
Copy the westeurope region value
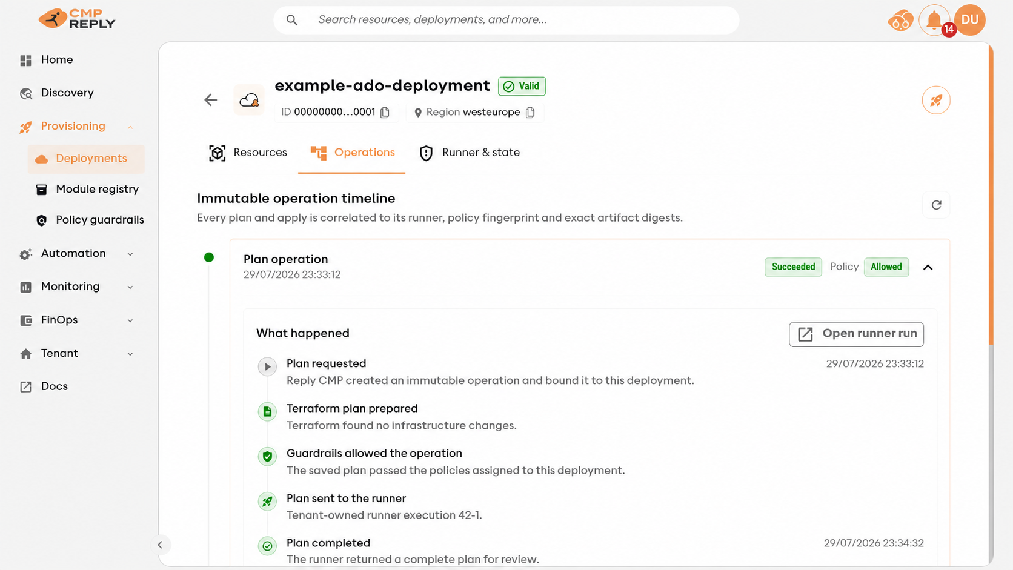(530, 113)
